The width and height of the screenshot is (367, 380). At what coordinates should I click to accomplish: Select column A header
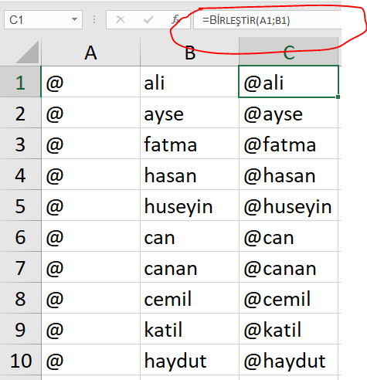click(x=90, y=52)
